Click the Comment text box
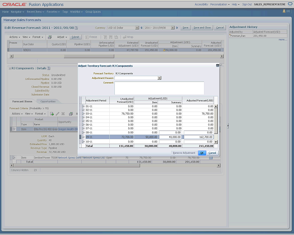294x235 pixels. tap(159, 88)
